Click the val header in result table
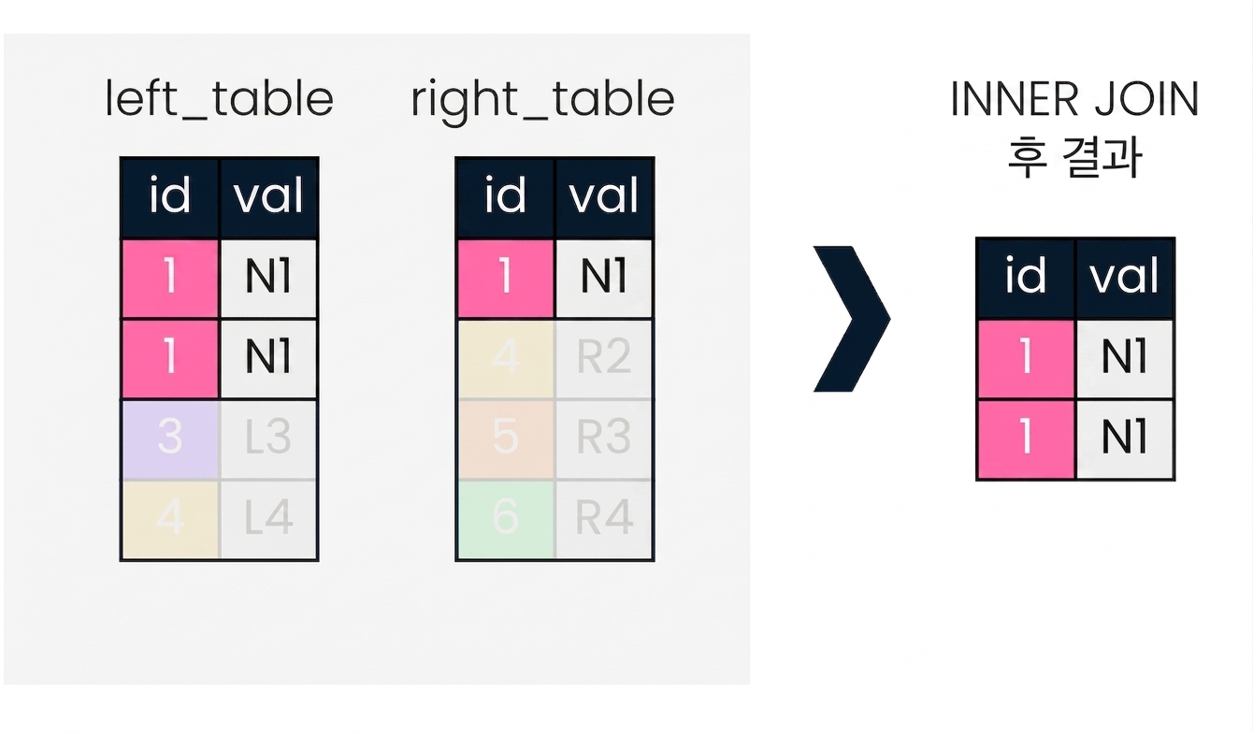1253x733 pixels. point(1125,279)
